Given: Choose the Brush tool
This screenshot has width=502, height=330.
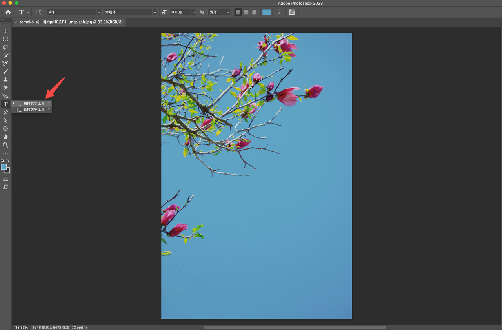Looking at the screenshot, I should [5, 72].
